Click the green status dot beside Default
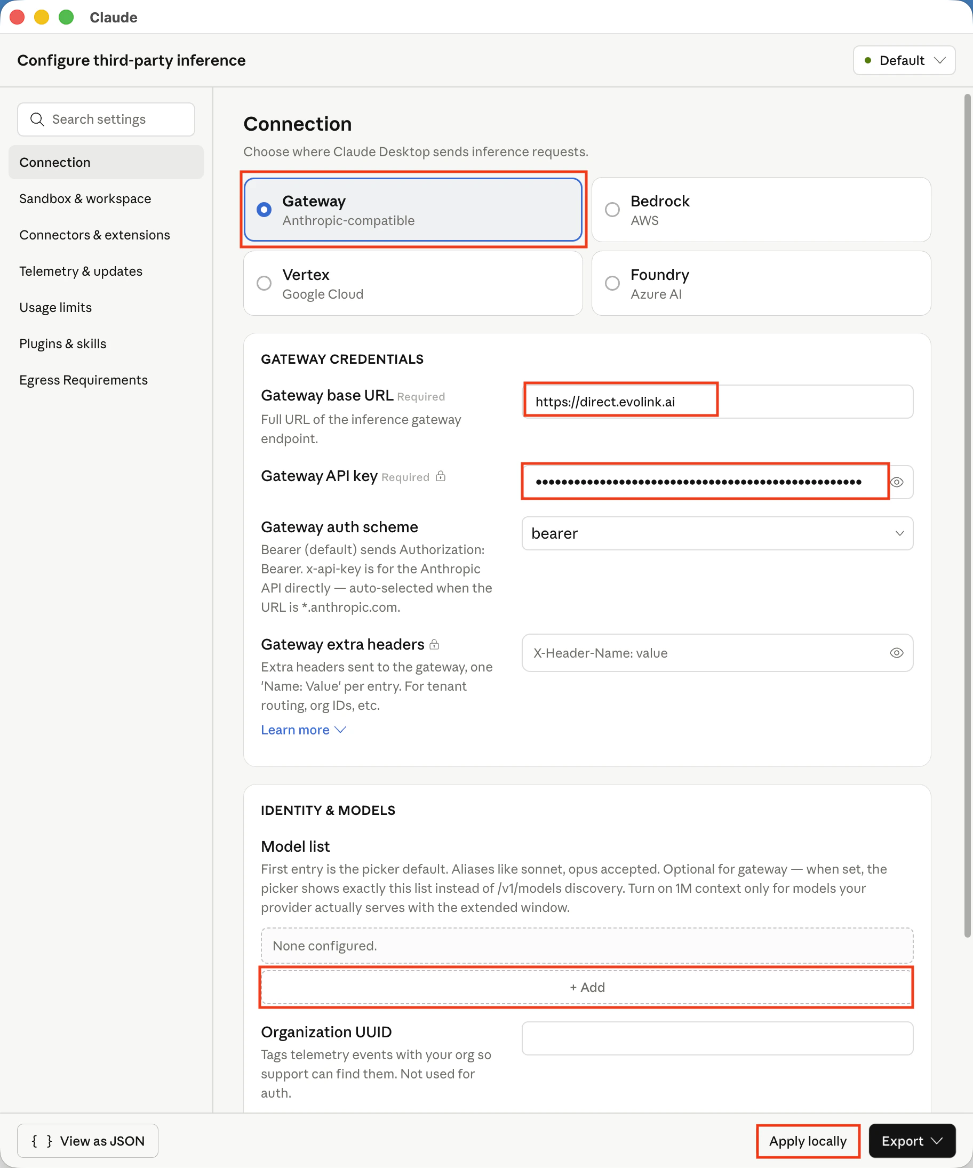This screenshot has width=973, height=1168. (x=868, y=60)
